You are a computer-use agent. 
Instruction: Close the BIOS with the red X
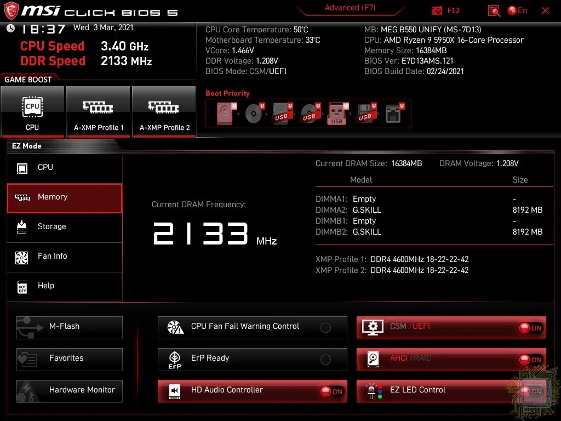[545, 11]
